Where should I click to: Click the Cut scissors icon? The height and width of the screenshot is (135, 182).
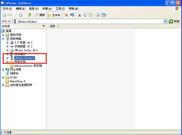click(79, 15)
